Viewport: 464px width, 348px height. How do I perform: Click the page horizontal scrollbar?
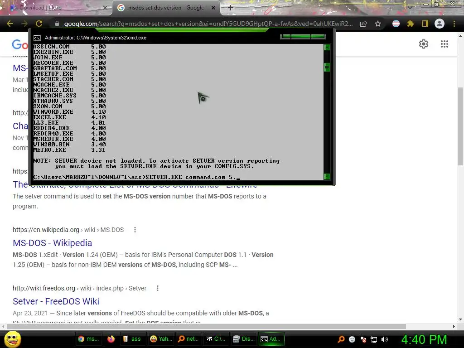206,326
